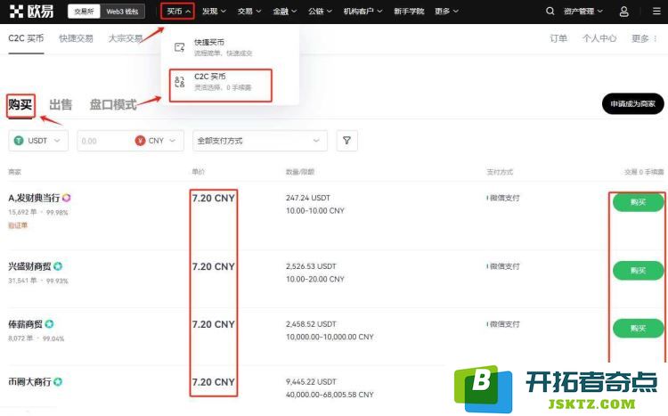Click the OKX 欧易 logo

click(31, 12)
